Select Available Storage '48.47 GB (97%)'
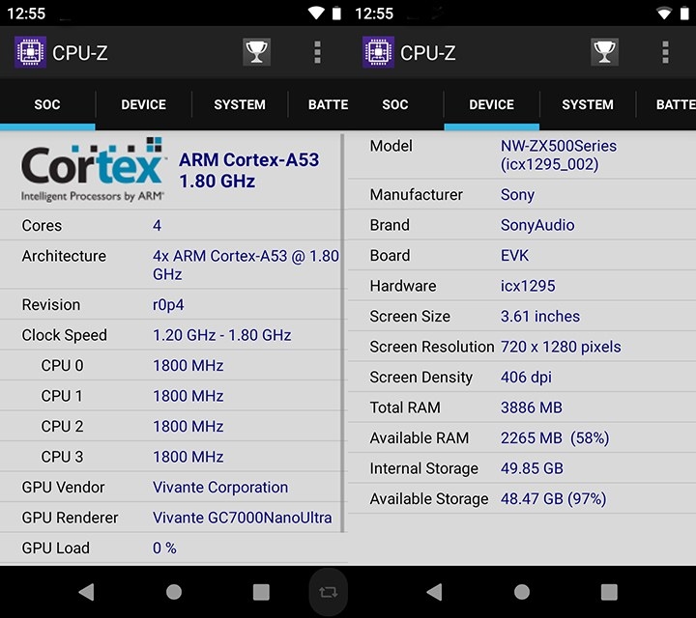Screen dimensions: 696x618 pos(553,498)
